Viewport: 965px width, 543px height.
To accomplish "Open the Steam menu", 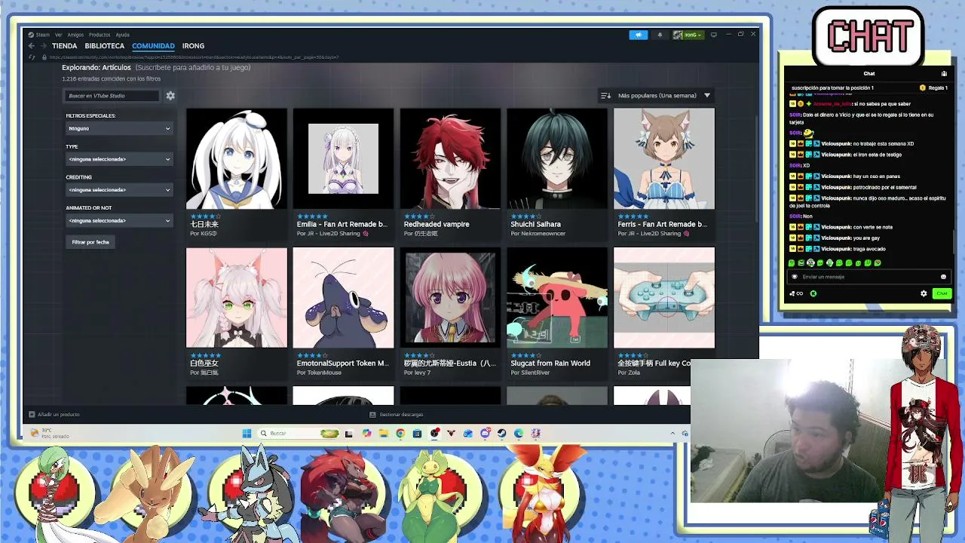I will 42,35.
